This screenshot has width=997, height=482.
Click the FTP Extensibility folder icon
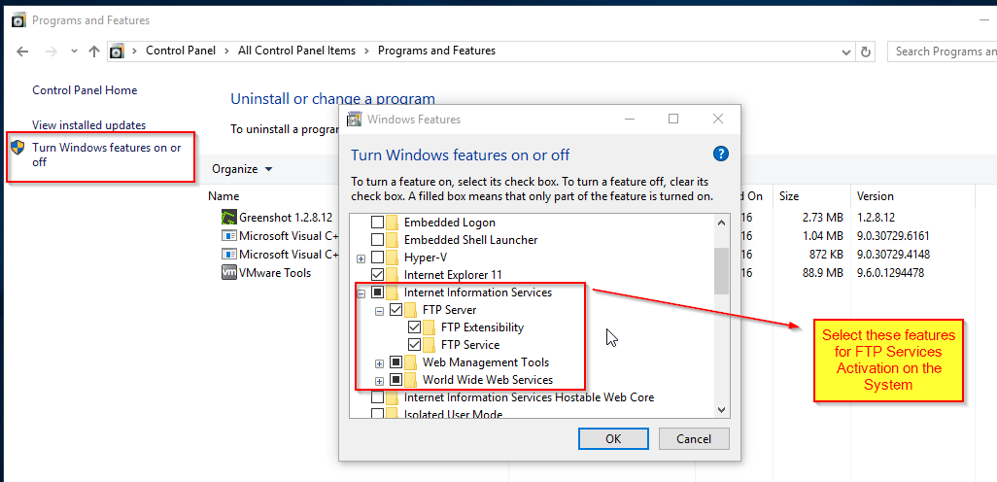[430, 327]
